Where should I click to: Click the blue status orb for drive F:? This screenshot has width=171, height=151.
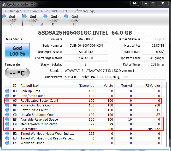66,16
